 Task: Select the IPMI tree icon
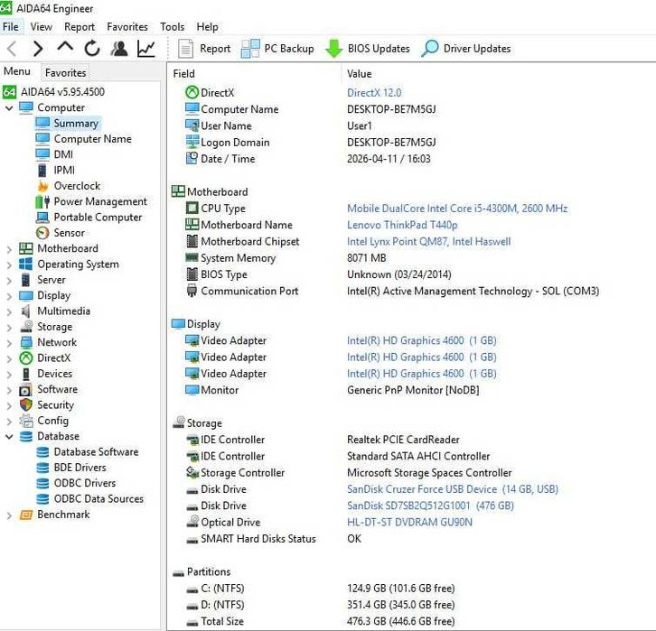pyautogui.click(x=42, y=171)
